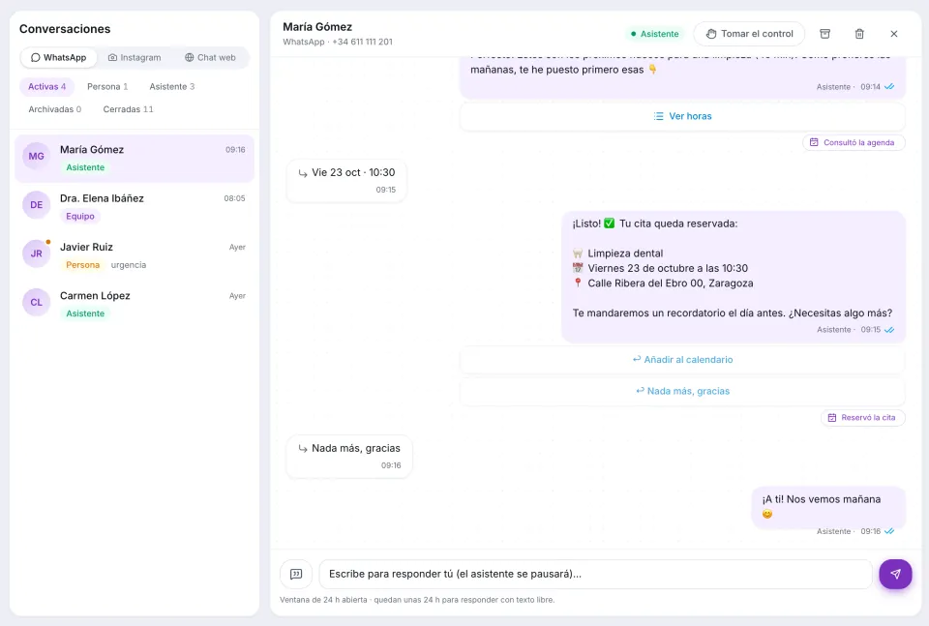Filter by Asistente 3 conversations
The width and height of the screenshot is (929, 626).
[x=172, y=86]
